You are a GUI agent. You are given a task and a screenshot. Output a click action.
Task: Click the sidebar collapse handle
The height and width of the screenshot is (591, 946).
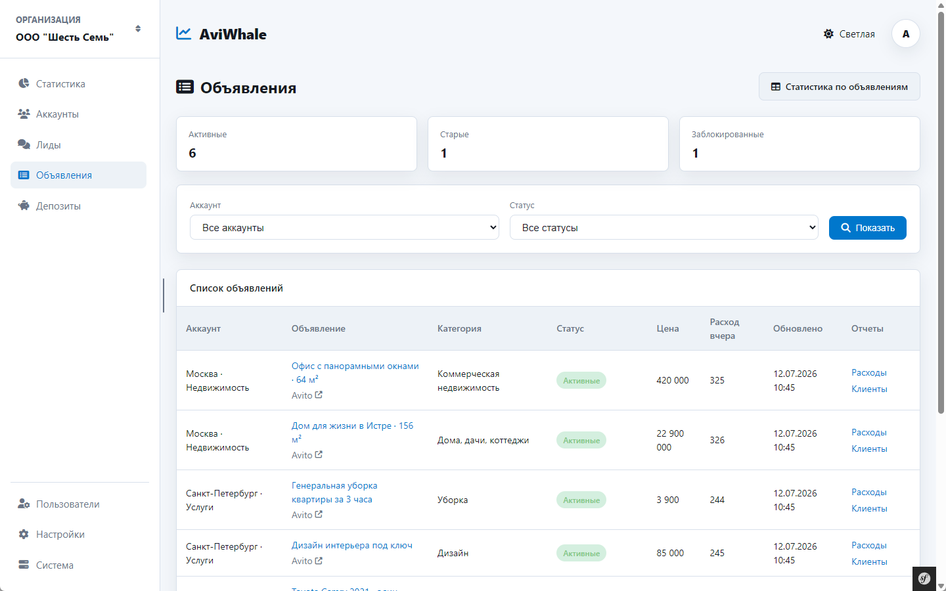pyautogui.click(x=163, y=295)
